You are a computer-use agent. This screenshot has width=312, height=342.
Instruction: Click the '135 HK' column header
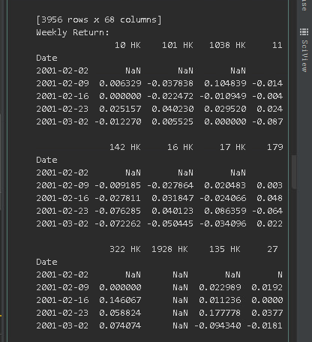pyautogui.click(x=225, y=249)
